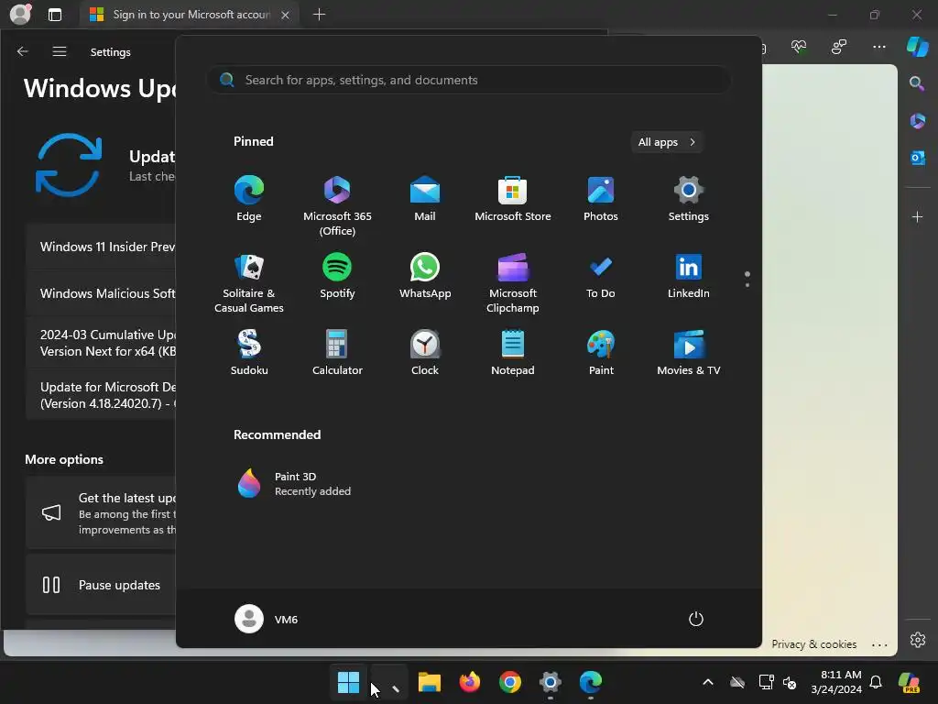Screen dimensions: 938x704
Task: Open Edge tab actions menu
Action: point(55,15)
